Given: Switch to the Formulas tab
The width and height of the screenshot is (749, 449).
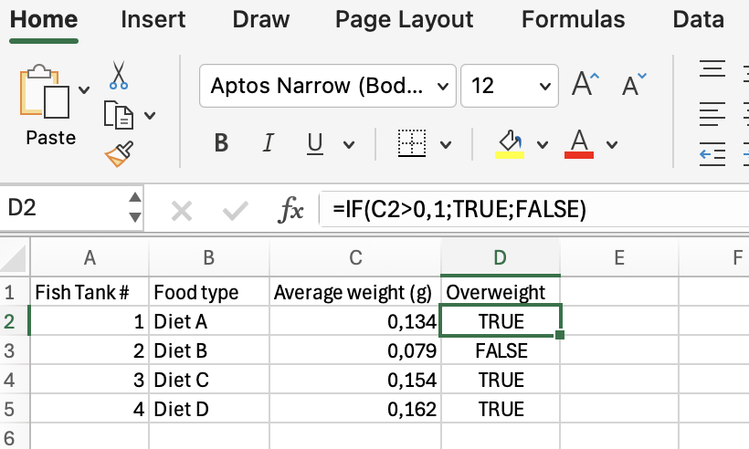Looking at the screenshot, I should (573, 20).
